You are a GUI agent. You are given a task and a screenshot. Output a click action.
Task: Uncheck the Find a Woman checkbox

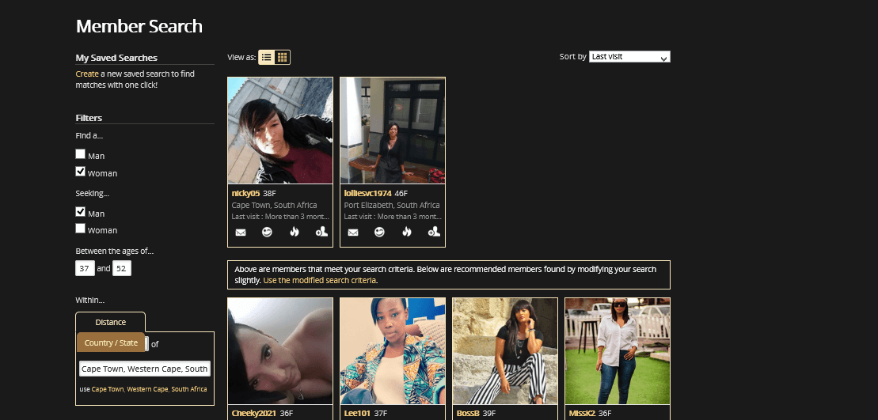(x=80, y=171)
